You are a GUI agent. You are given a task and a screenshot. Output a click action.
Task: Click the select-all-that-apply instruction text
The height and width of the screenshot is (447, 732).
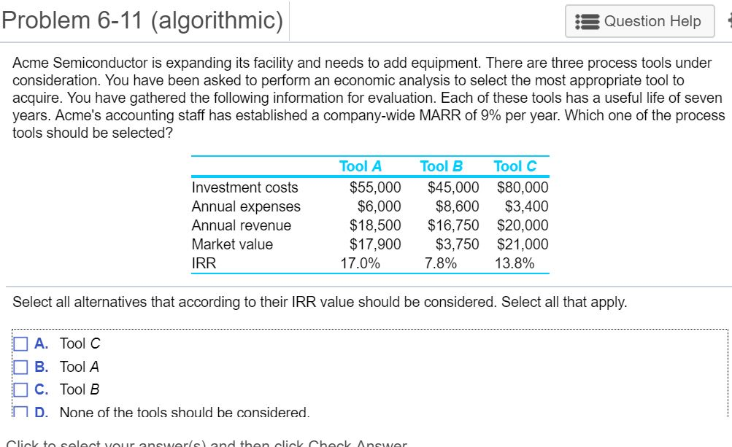point(319,301)
